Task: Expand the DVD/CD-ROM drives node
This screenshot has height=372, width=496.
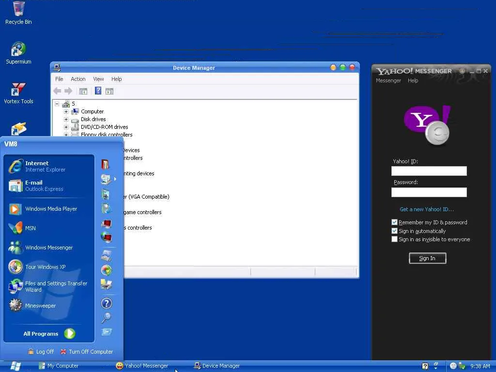Action: click(66, 127)
